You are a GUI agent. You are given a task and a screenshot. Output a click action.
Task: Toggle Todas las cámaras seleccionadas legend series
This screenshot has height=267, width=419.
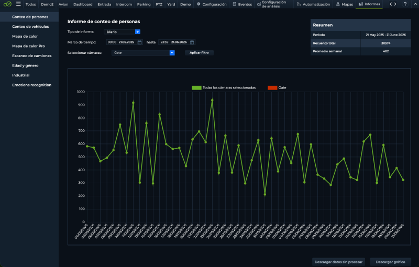[224, 87]
